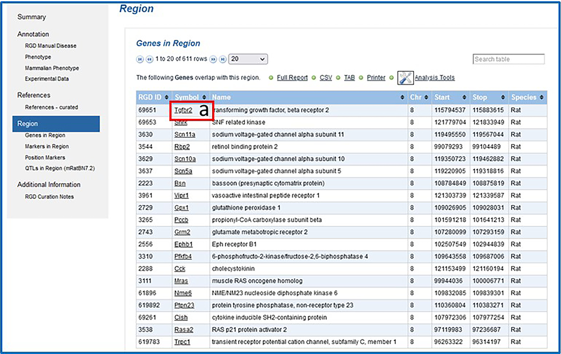The height and width of the screenshot is (354, 561).
Task: Open RGD Manual Disease section
Action: click(x=51, y=46)
